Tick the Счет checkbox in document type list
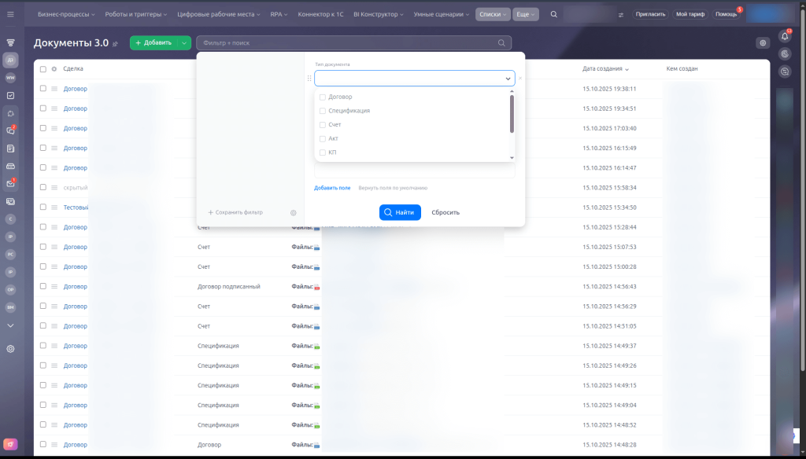 (x=323, y=125)
